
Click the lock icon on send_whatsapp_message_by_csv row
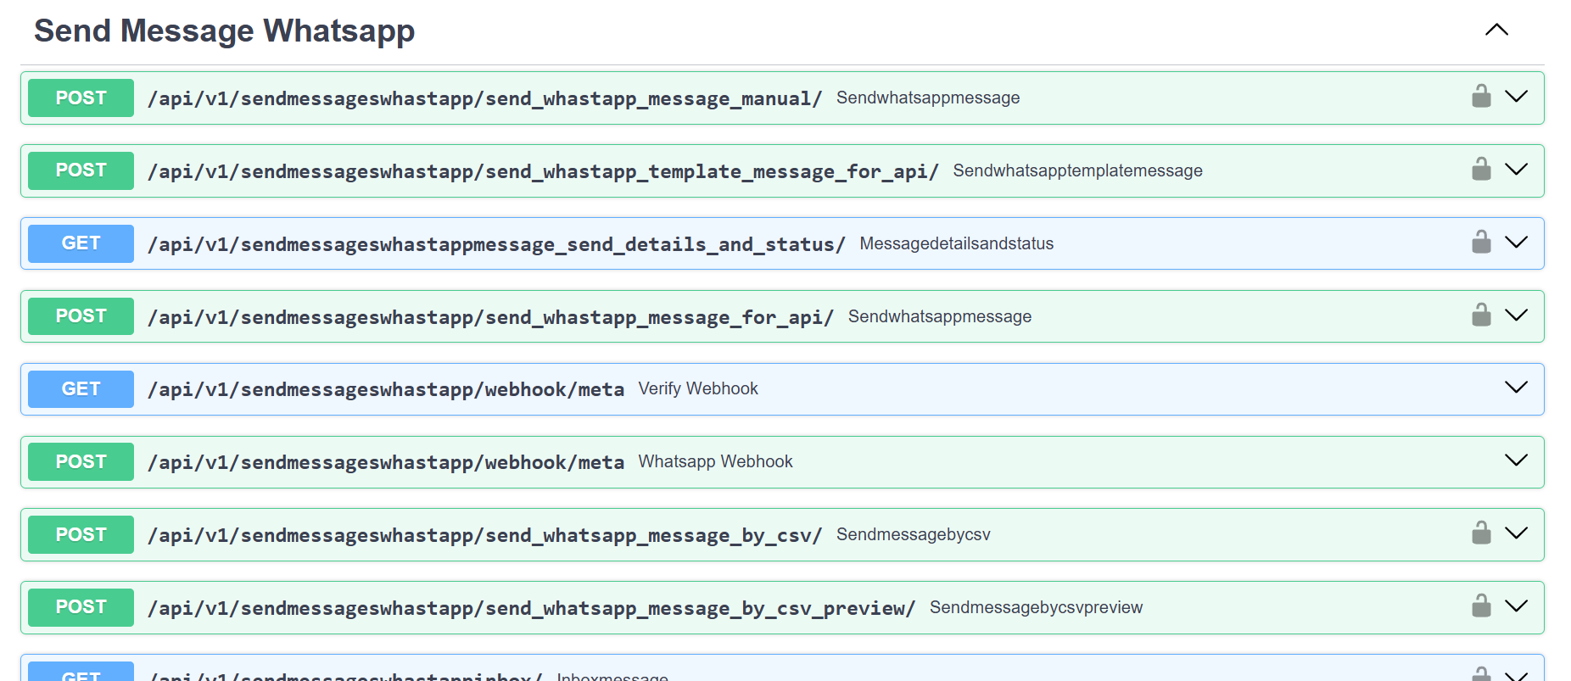tap(1481, 533)
